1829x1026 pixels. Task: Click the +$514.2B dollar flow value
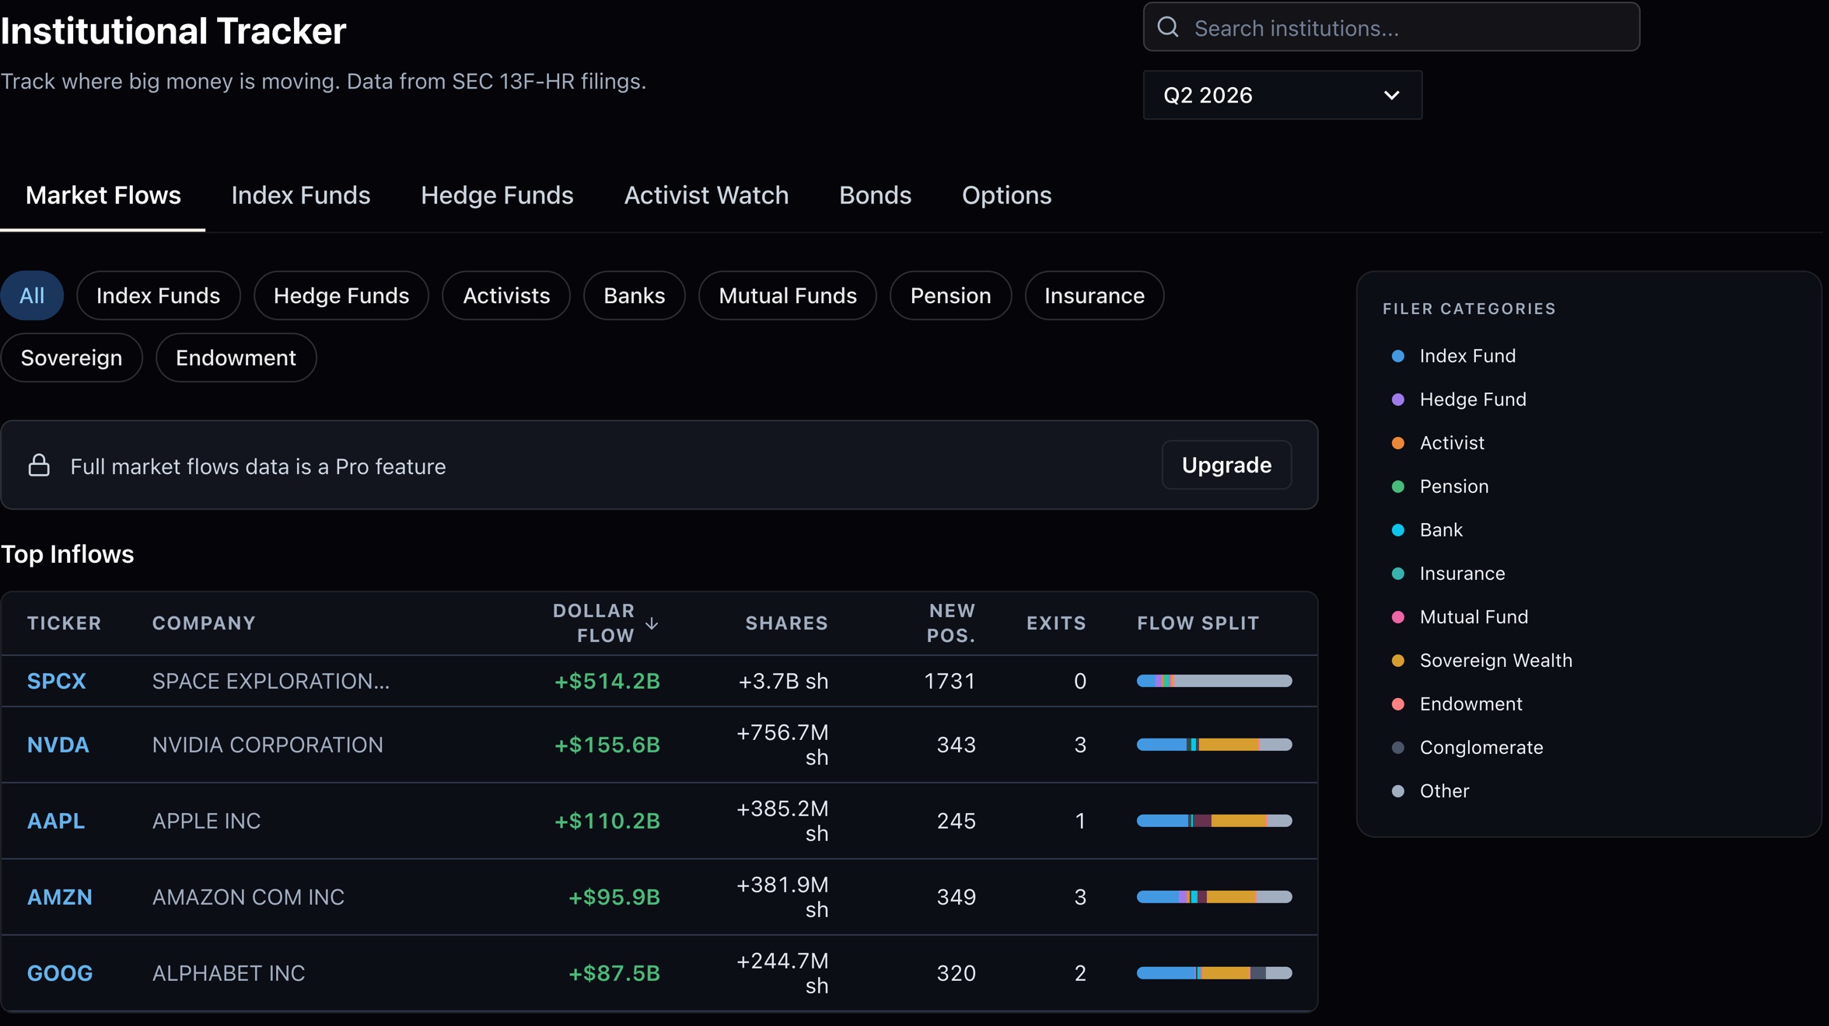[607, 681]
